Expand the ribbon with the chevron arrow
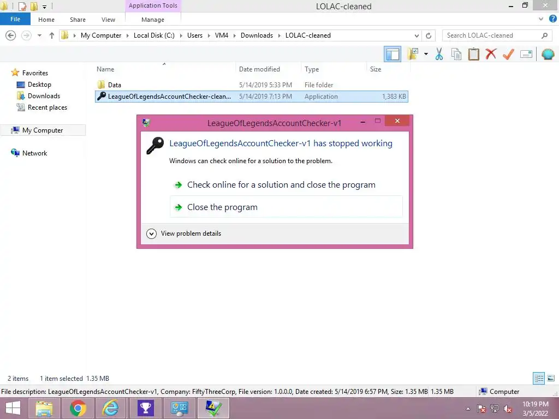Screen dimensions: 559x419 click(x=541, y=19)
